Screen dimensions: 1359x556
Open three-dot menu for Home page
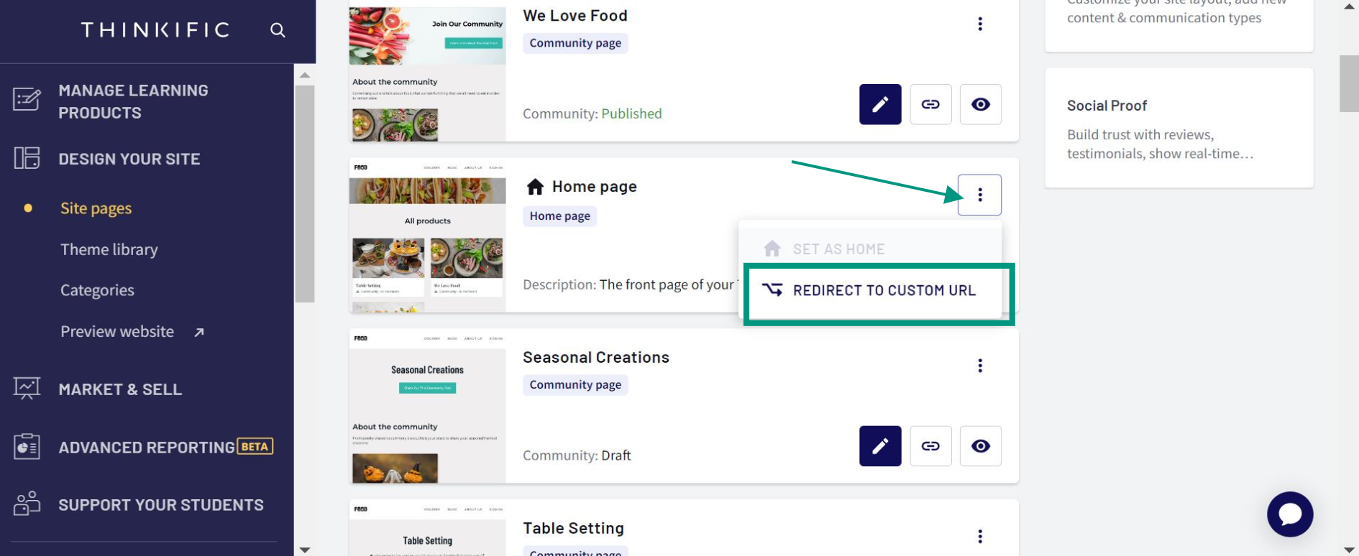979,195
